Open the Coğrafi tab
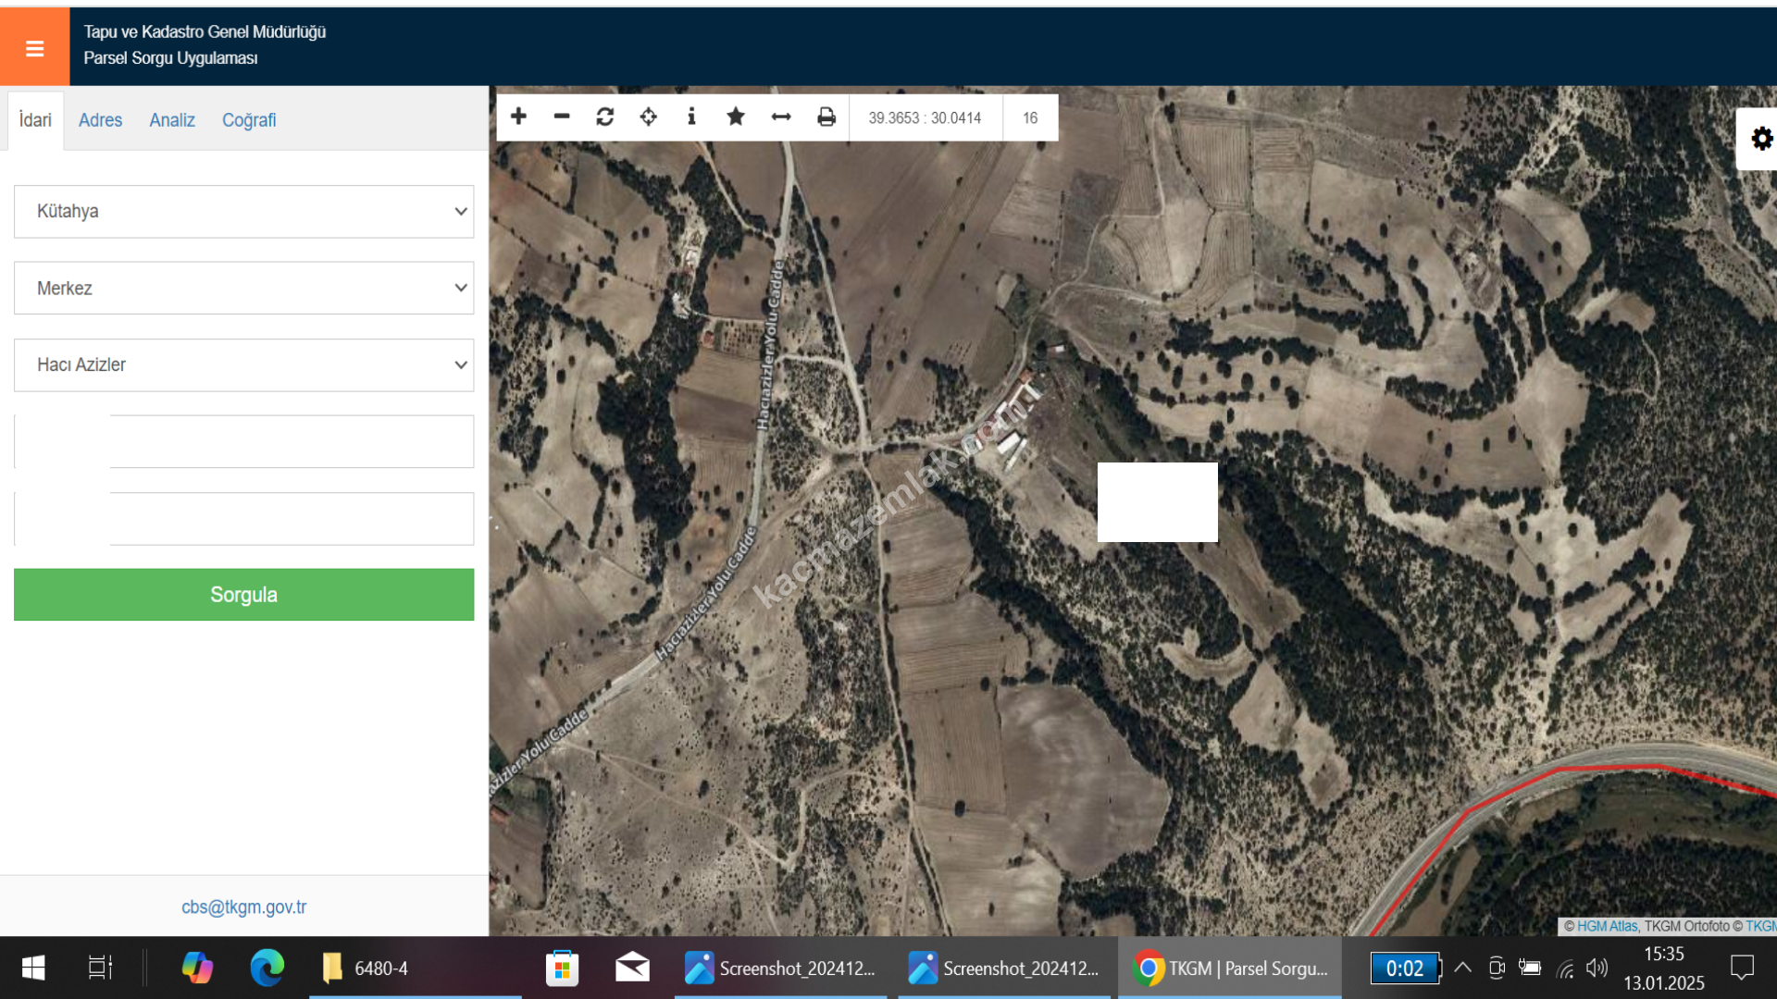The width and height of the screenshot is (1777, 999). tap(249, 120)
